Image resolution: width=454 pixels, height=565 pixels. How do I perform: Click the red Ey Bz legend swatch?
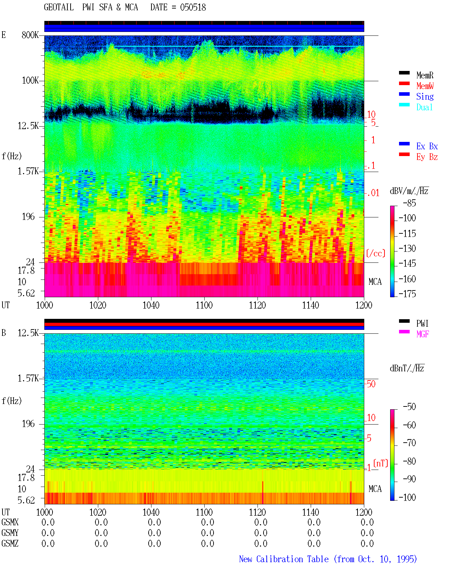[404, 155]
